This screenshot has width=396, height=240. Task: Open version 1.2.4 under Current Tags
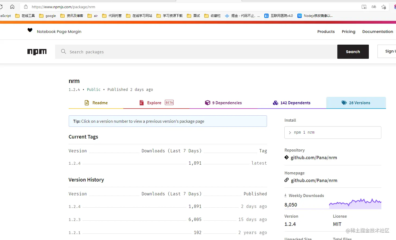click(x=74, y=163)
